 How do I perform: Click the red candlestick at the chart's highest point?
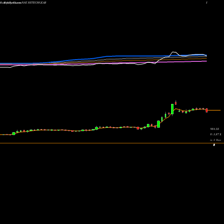[176, 103]
